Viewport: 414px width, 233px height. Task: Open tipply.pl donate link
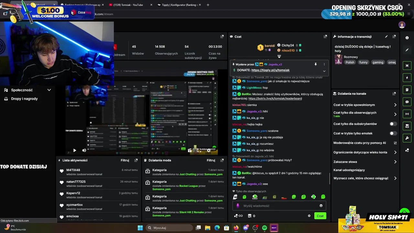pyautogui.click(x=270, y=70)
